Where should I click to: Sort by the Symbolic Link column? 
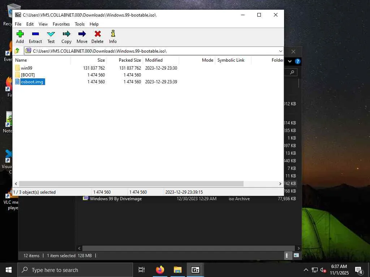pos(233,60)
